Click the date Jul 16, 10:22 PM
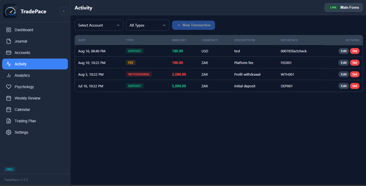Viewport: 366px width, 186px height. click(91, 86)
